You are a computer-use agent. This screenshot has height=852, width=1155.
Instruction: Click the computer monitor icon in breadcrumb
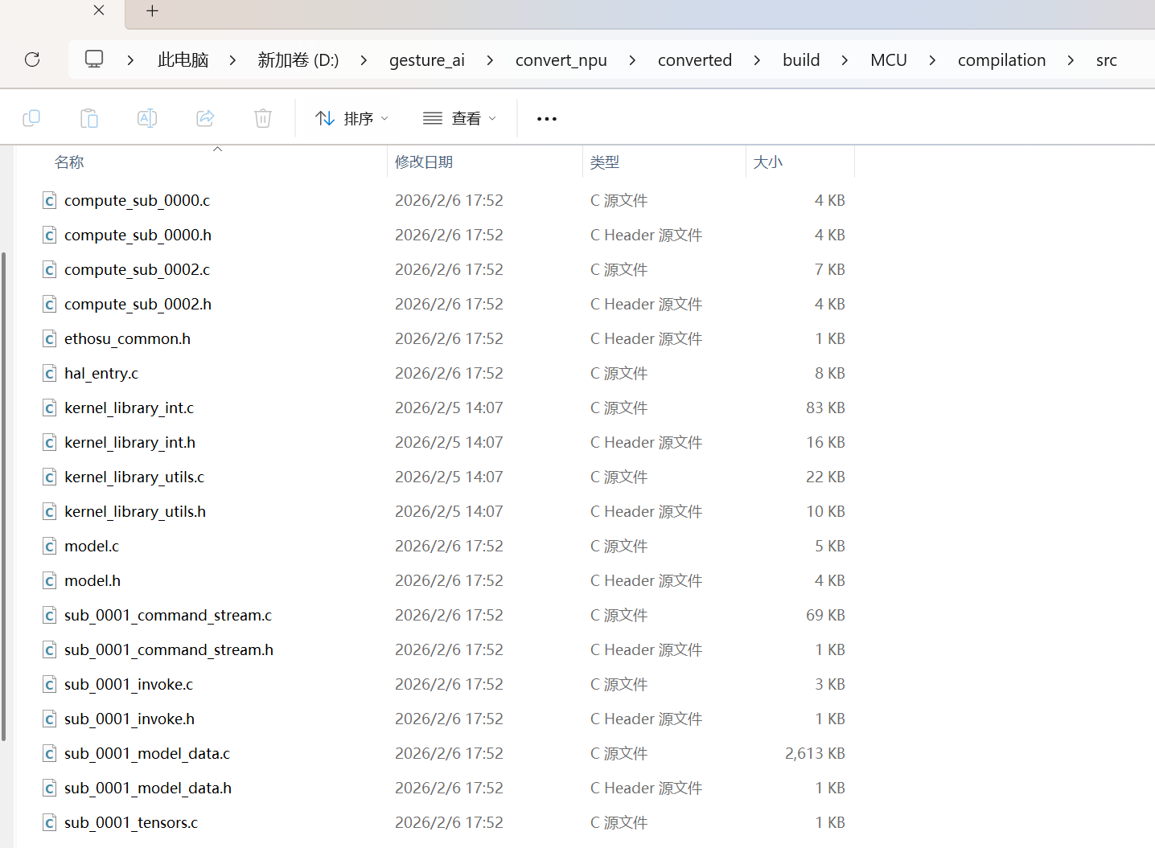pos(94,59)
